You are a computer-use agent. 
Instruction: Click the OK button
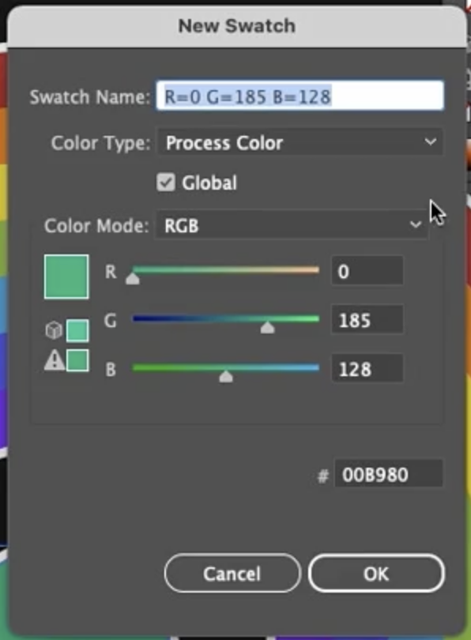(x=376, y=573)
